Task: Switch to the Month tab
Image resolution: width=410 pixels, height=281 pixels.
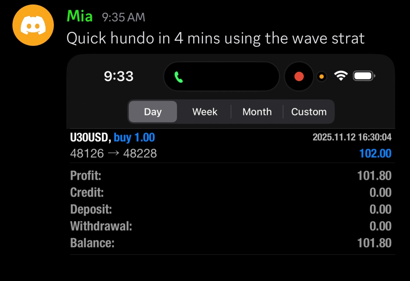Action: click(257, 112)
